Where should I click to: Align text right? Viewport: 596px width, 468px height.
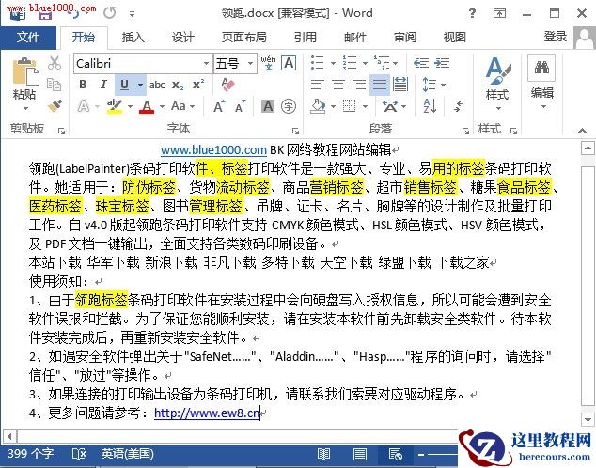[x=359, y=85]
